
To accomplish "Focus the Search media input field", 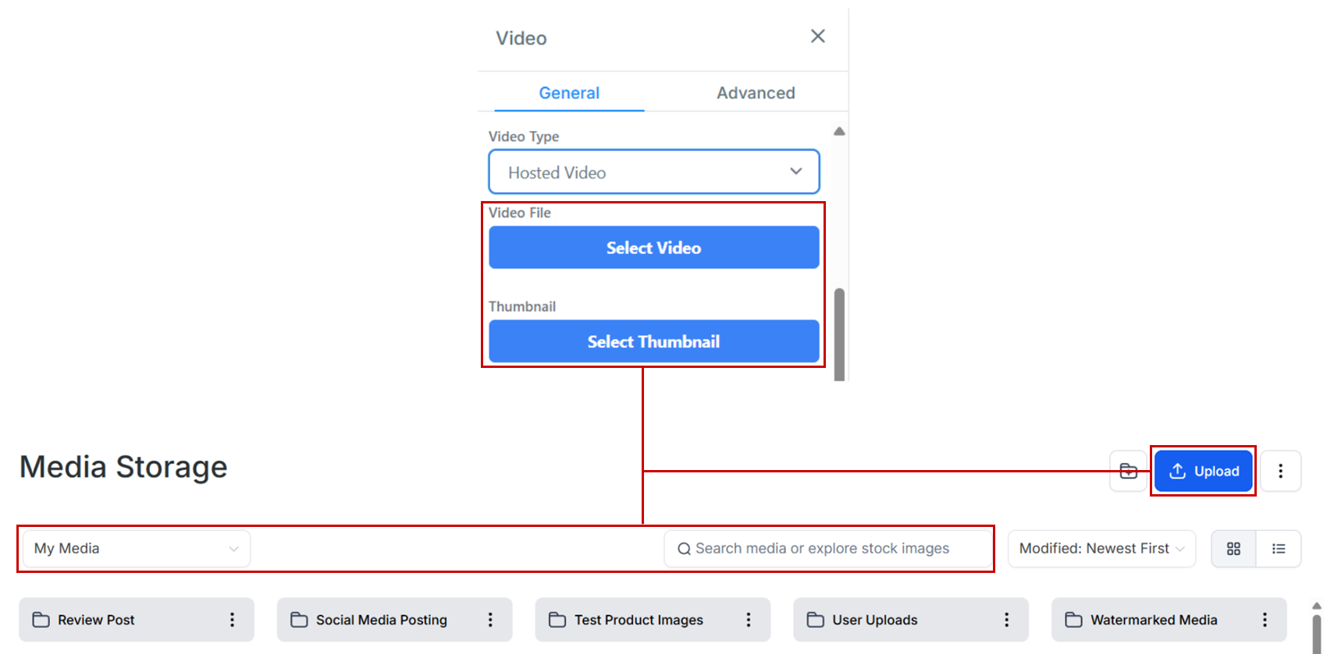I will [827, 549].
